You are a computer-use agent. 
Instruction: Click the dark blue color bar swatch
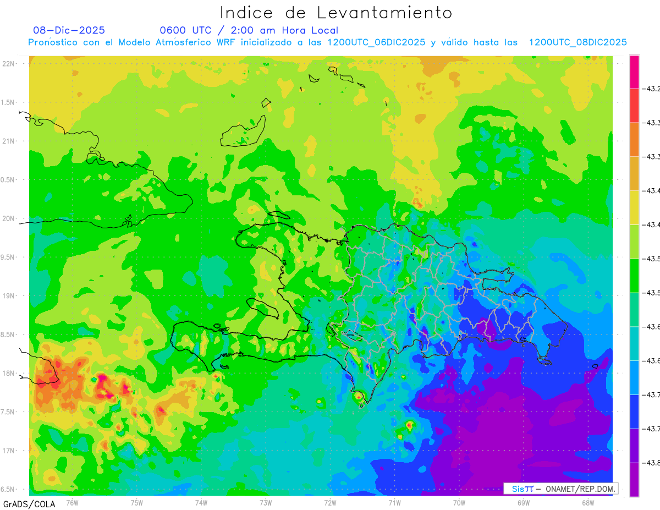(x=634, y=412)
